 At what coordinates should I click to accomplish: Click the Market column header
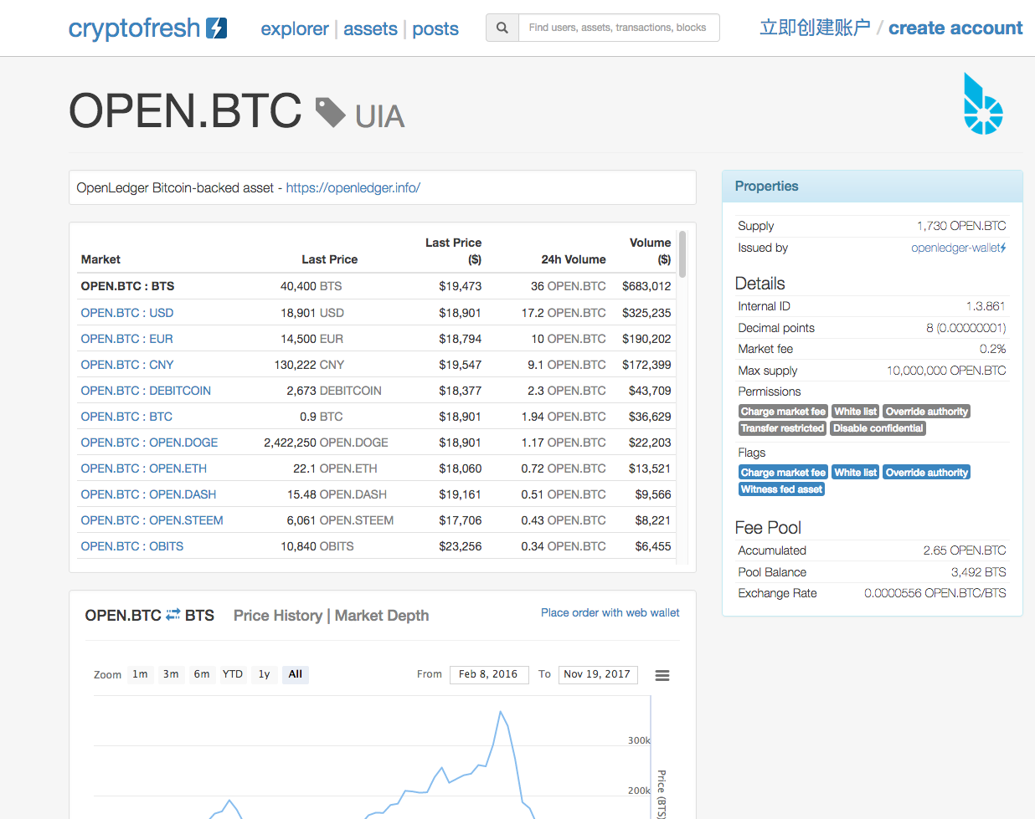100,259
